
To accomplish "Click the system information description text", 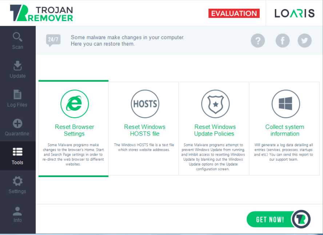I will [x=283, y=152].
